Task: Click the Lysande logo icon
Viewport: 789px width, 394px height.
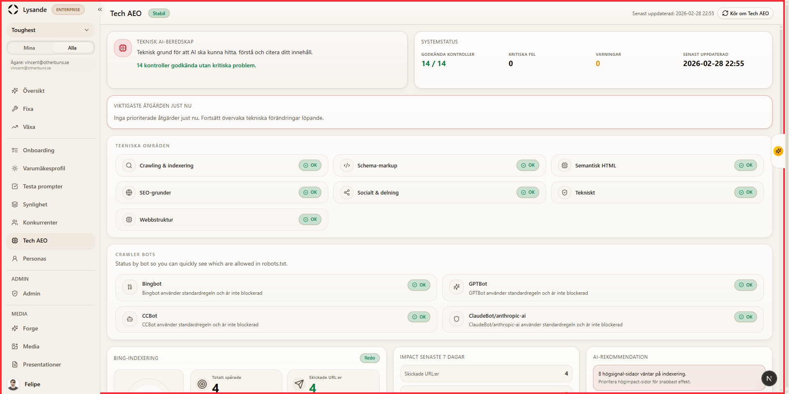Action: [x=13, y=9]
